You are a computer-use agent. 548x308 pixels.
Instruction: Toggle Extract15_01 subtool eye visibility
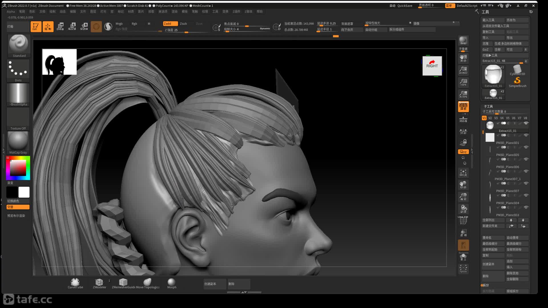[526, 123]
